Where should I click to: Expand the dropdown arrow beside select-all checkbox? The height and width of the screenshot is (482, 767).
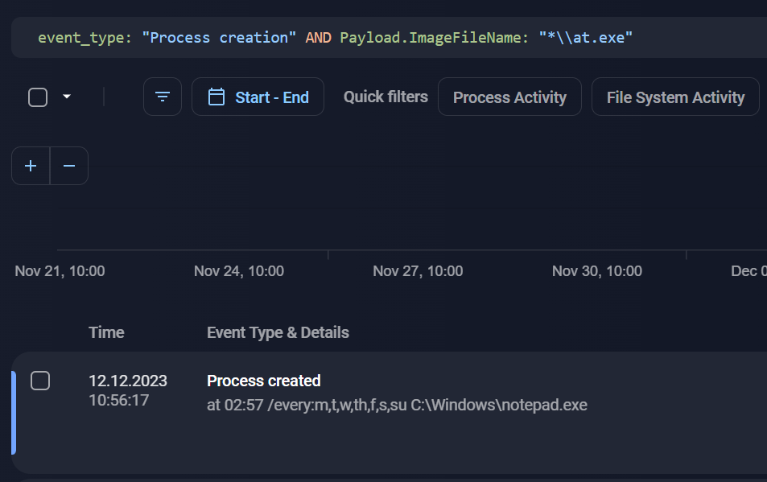[x=67, y=97]
